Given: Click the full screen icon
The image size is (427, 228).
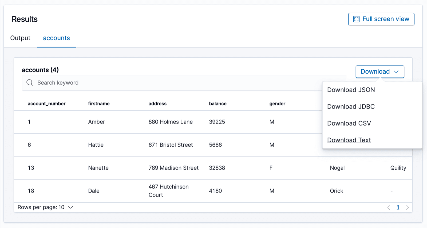Looking at the screenshot, I should 356,19.
